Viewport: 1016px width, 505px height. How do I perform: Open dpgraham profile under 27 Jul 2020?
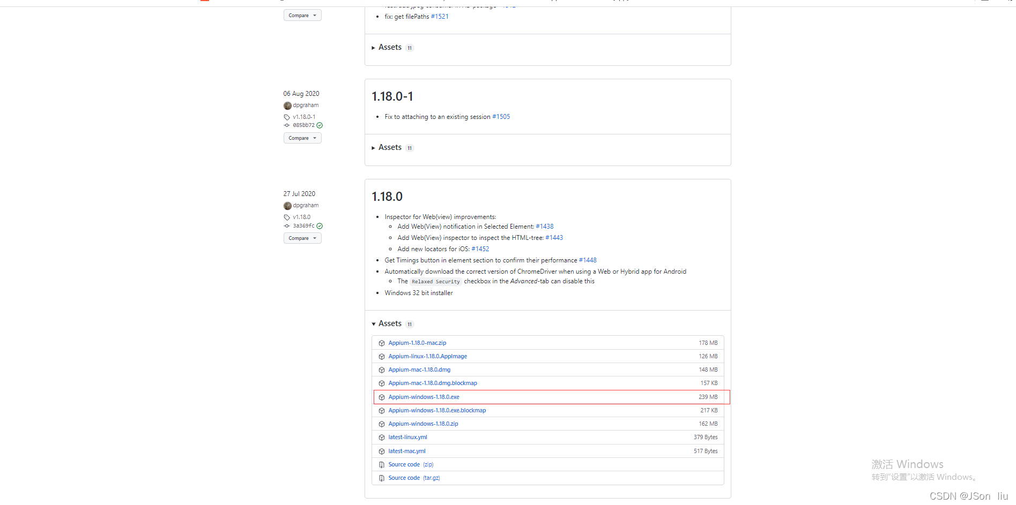306,206
